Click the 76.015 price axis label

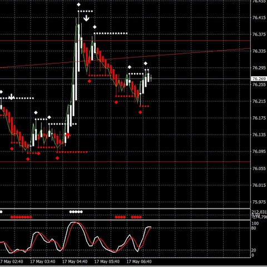coord(259,185)
